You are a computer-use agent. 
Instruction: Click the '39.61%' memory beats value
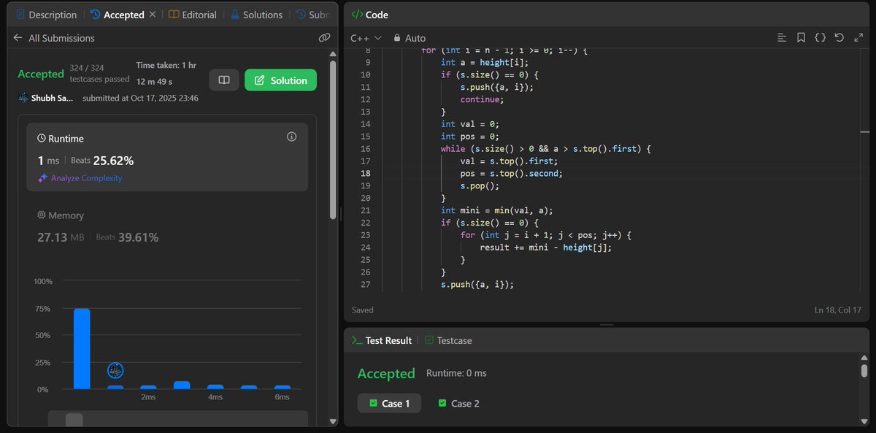tap(139, 237)
